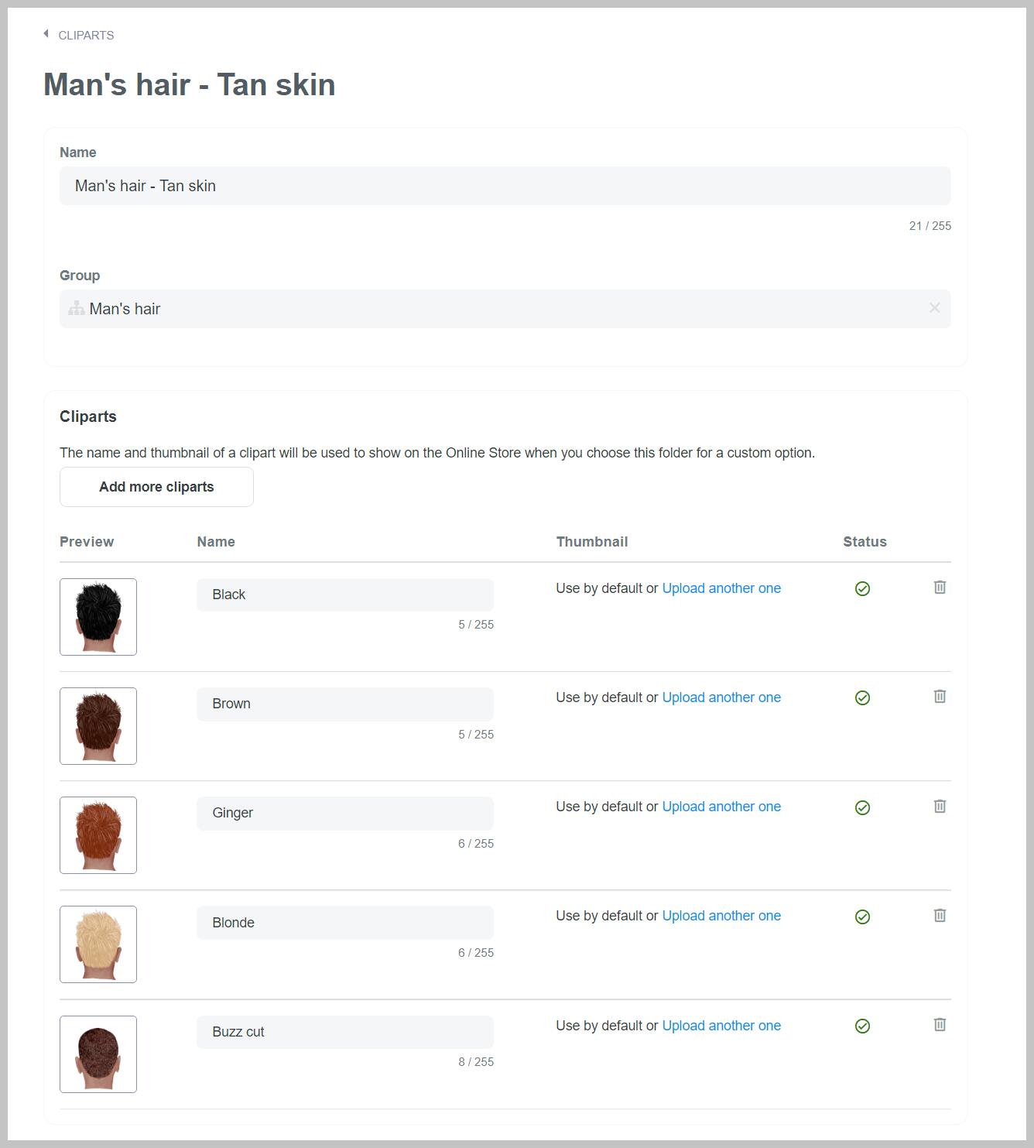Click the green status check for Black
Image resolution: width=1034 pixels, height=1148 pixels.
point(862,589)
